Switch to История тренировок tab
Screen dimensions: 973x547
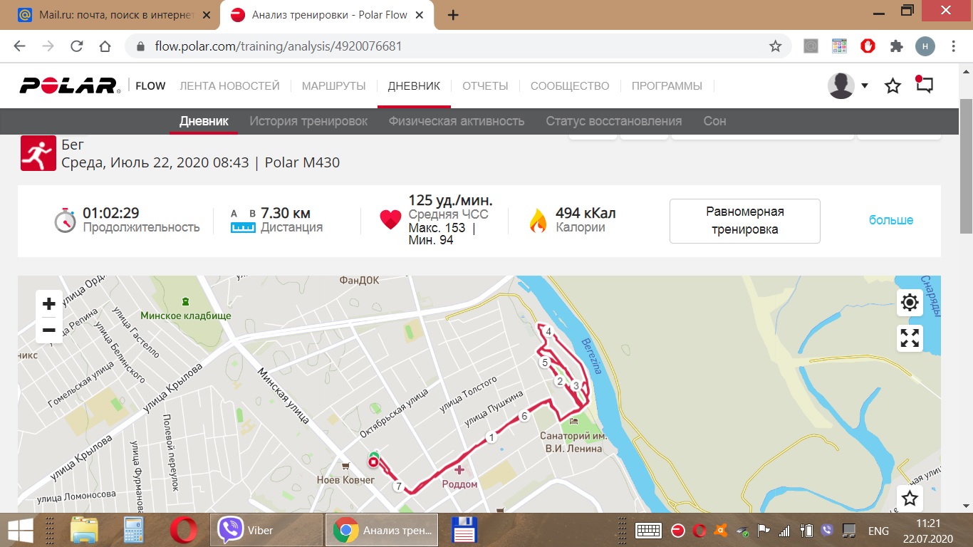(308, 121)
